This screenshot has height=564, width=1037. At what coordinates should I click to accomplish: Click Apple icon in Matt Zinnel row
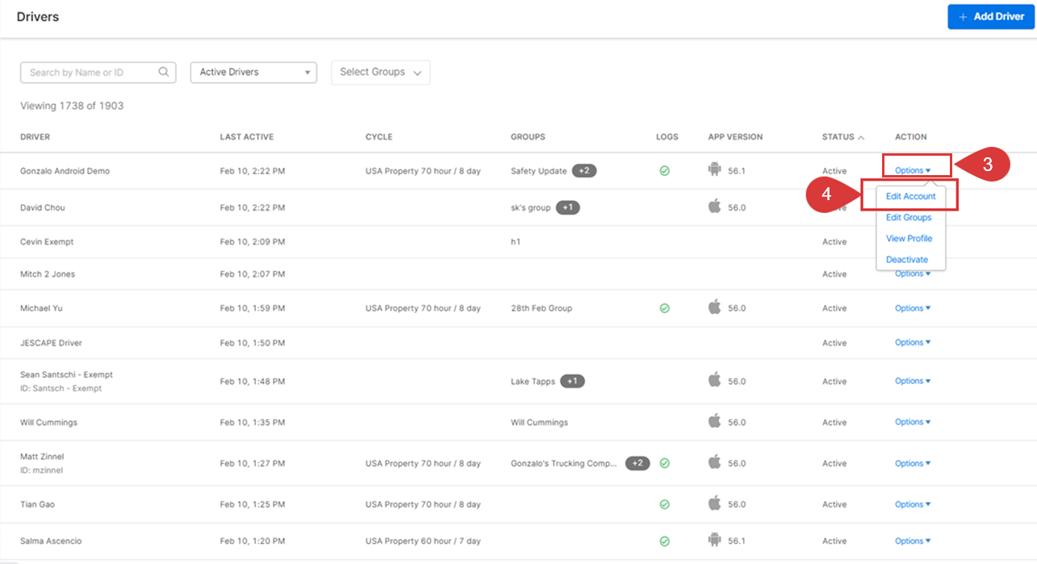point(714,462)
